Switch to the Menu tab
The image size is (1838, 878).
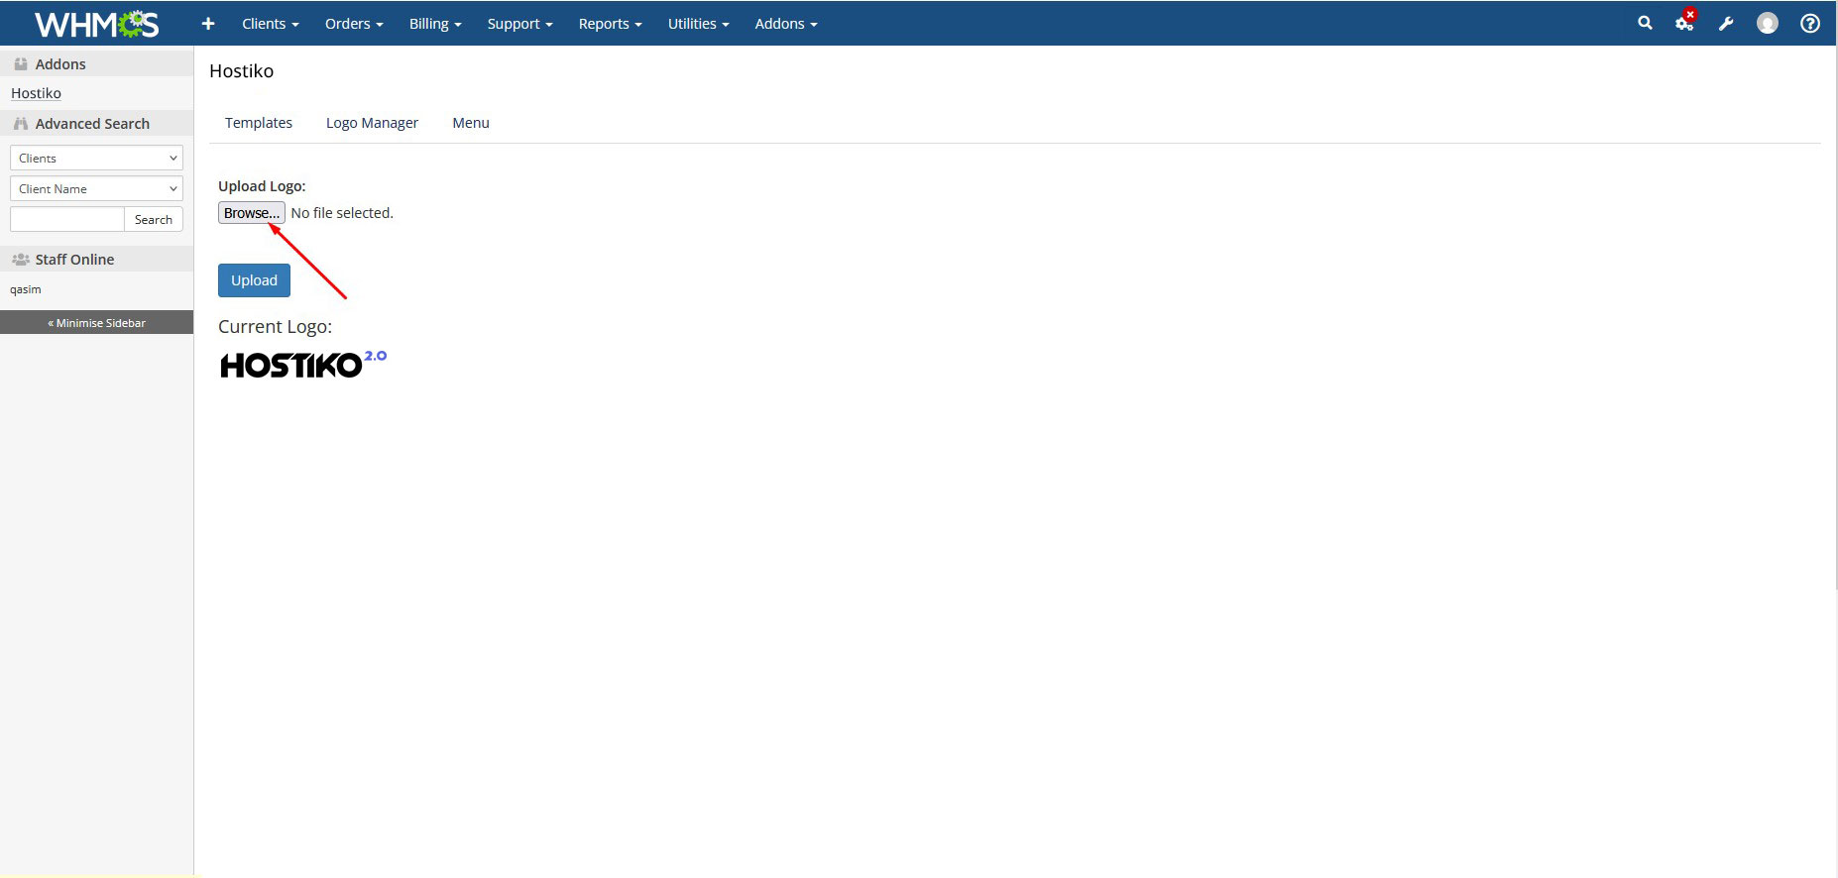click(471, 123)
